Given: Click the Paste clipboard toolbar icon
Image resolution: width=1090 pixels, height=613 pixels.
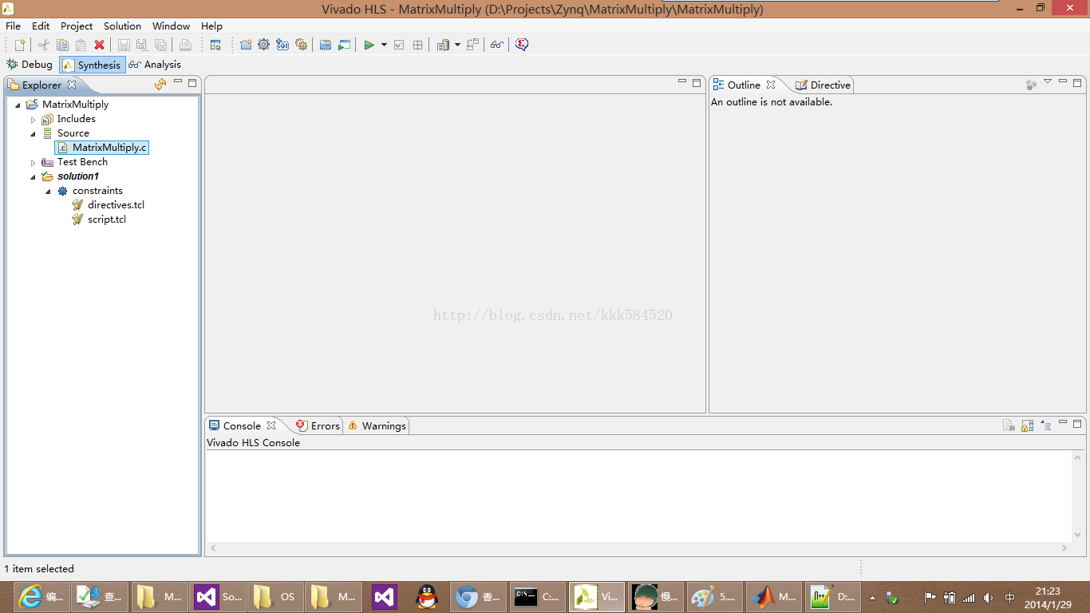Looking at the screenshot, I should tap(81, 45).
